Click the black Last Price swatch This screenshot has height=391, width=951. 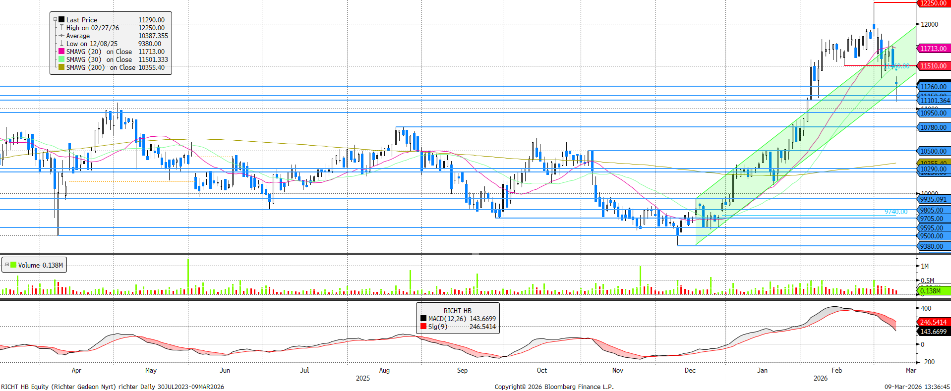(x=61, y=20)
